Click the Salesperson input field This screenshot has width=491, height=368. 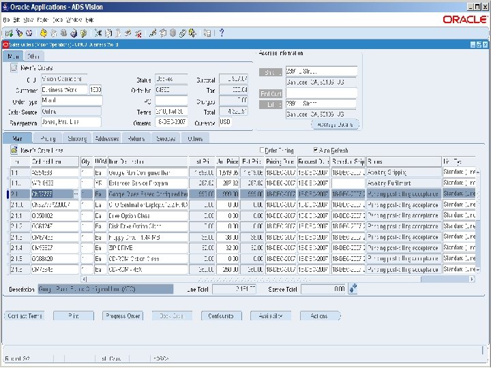pyautogui.click(x=71, y=122)
